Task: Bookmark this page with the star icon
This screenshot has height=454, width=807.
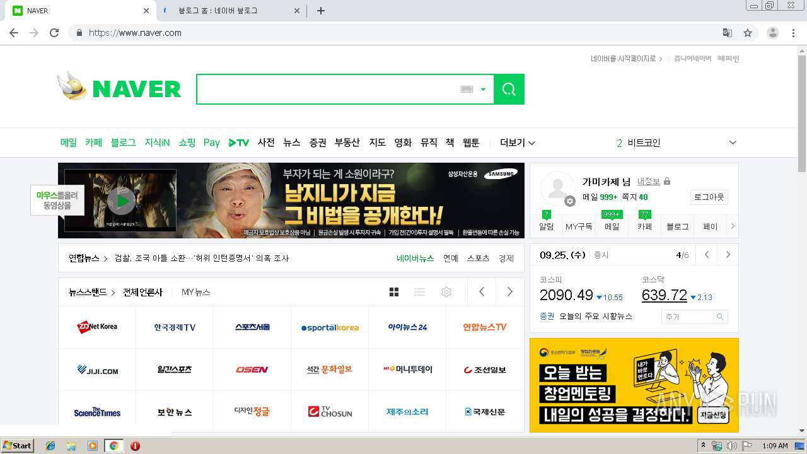Action: click(x=748, y=33)
